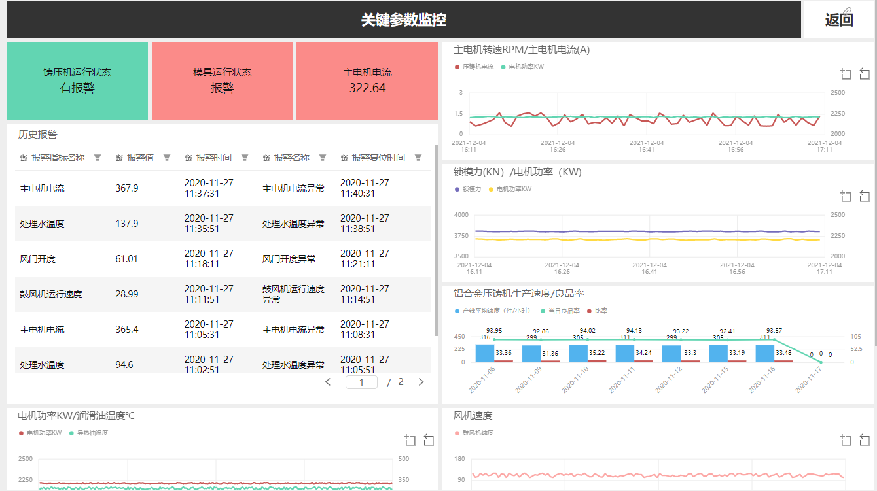This screenshot has height=491, width=877.
Task: Open the 模具运行状态 alarm card
Action: (223, 81)
